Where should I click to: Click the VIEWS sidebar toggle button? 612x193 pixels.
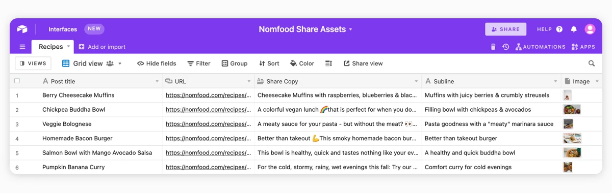click(x=33, y=63)
